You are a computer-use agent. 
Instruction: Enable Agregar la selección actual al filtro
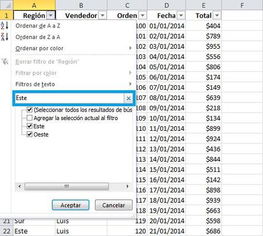click(x=30, y=118)
